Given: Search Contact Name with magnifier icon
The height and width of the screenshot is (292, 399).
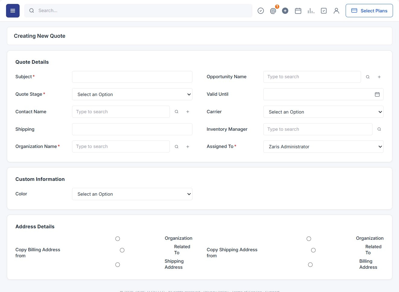Looking at the screenshot, I should click(x=177, y=112).
